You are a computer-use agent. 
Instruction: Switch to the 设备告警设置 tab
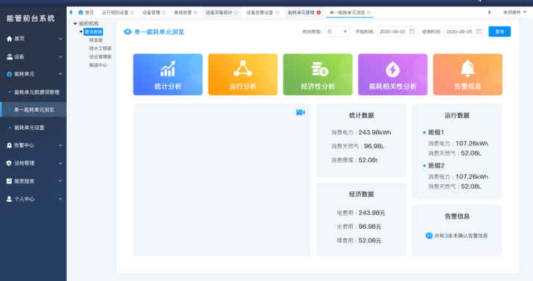click(x=260, y=12)
